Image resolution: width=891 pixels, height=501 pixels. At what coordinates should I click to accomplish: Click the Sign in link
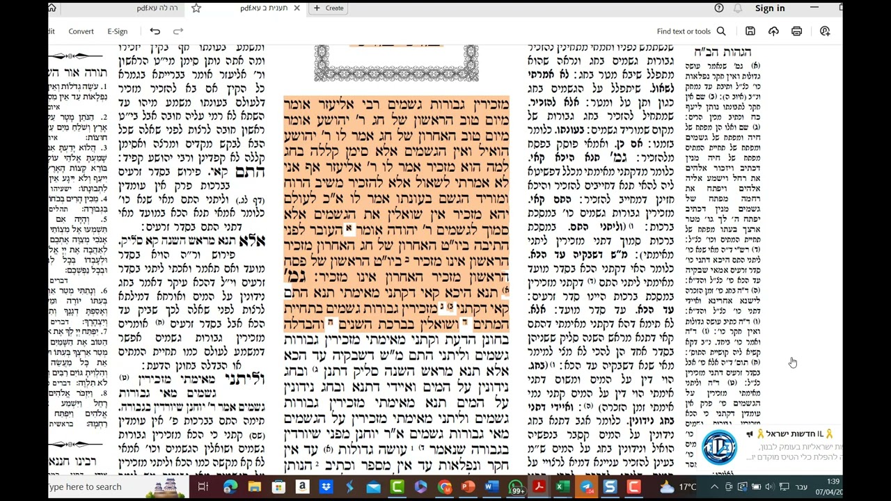pyautogui.click(x=770, y=8)
